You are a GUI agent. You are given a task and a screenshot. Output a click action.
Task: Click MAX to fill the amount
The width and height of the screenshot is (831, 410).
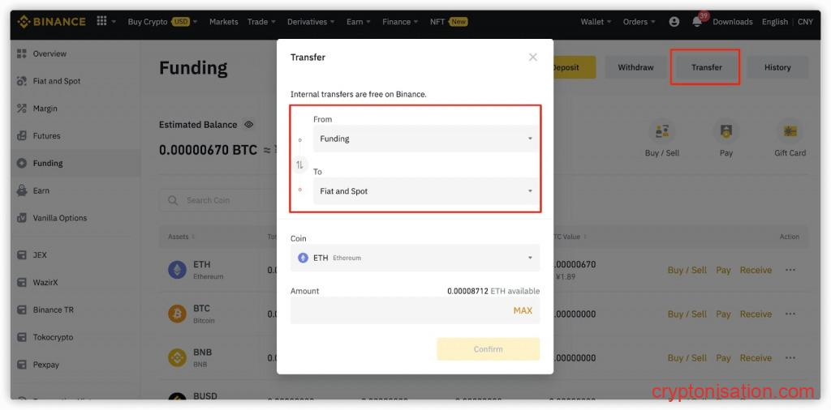(x=523, y=310)
